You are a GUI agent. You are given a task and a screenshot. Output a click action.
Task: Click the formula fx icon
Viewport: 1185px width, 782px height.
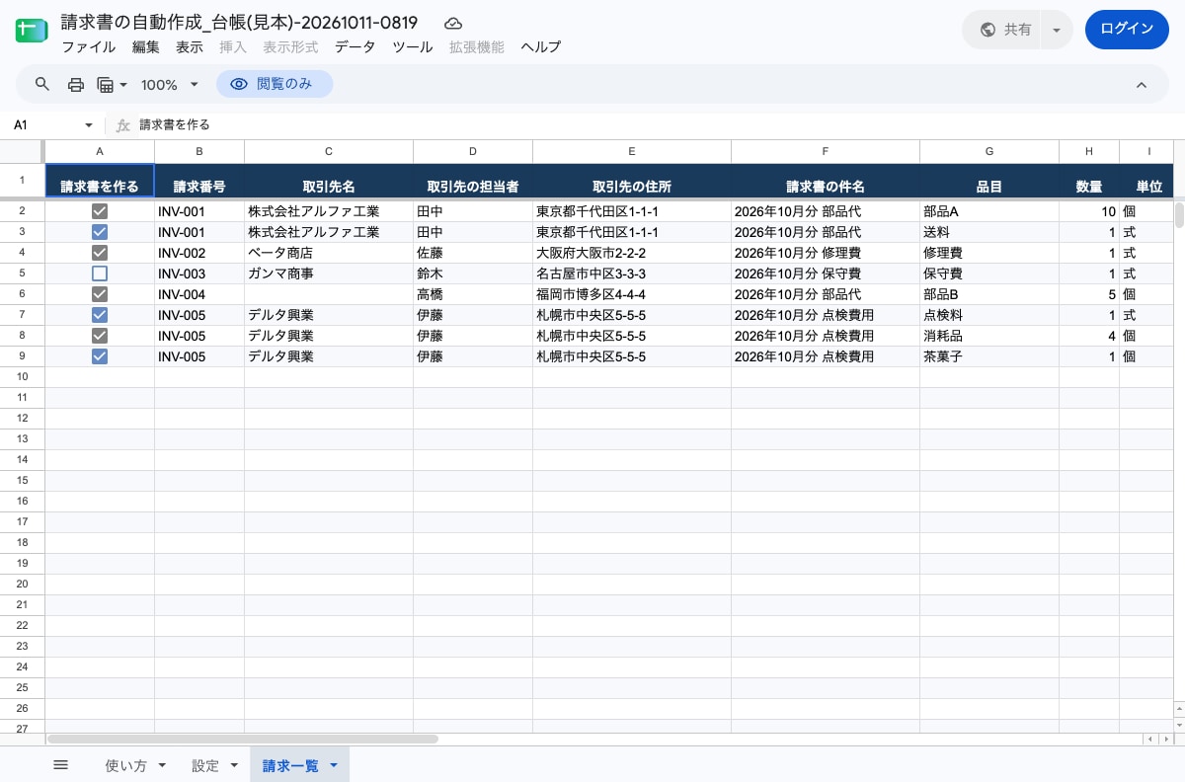point(123,125)
